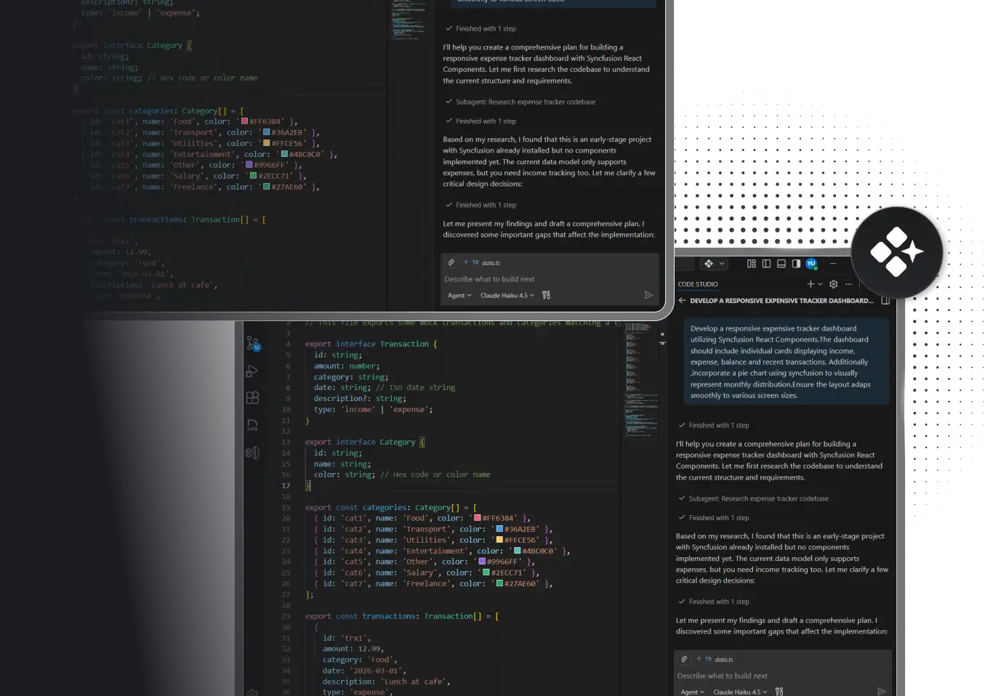Click the attach file paperclip in lower chat
Image resolution: width=993 pixels, height=696 pixels.
click(684, 659)
